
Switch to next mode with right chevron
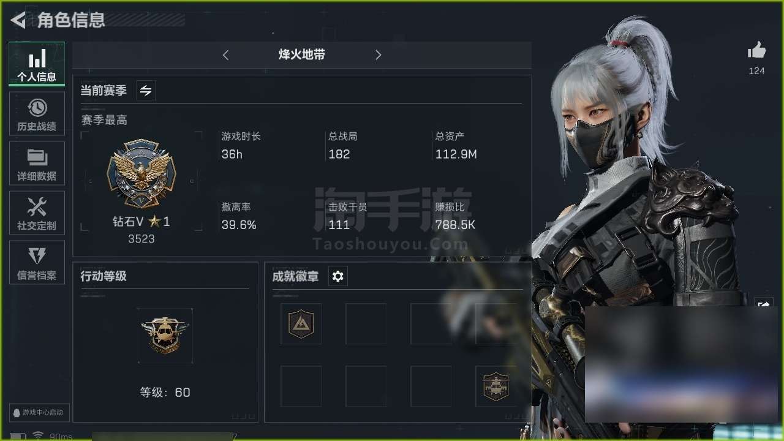pyautogui.click(x=378, y=55)
